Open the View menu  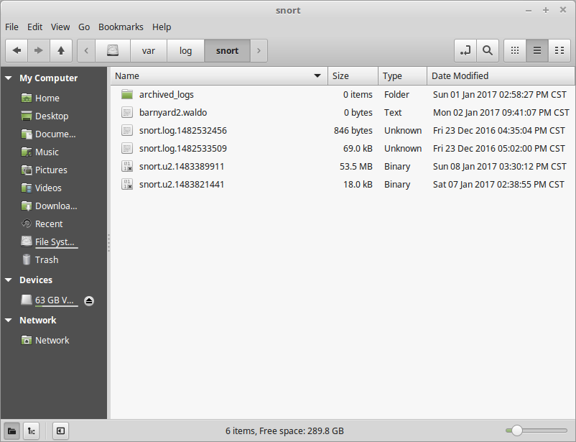(60, 27)
